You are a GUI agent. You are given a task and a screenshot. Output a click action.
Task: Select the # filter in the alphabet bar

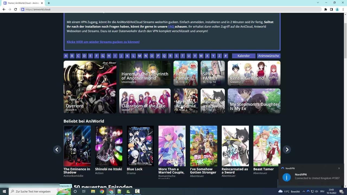point(226,56)
